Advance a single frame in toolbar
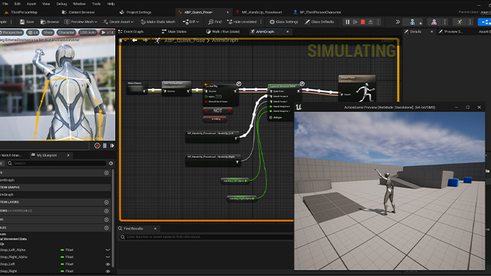Viewport: 491px width, 276px height. pos(355,22)
